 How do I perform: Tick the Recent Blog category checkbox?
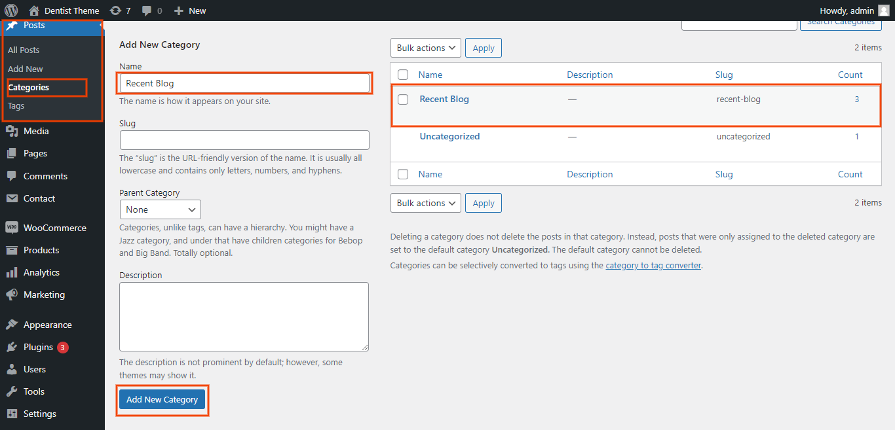tap(403, 99)
